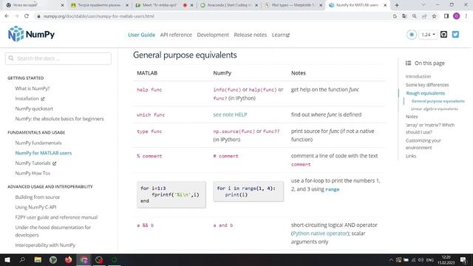Open Interoperability with NumPy page
Image resolution: width=473 pixels, height=266 pixels.
45,245
